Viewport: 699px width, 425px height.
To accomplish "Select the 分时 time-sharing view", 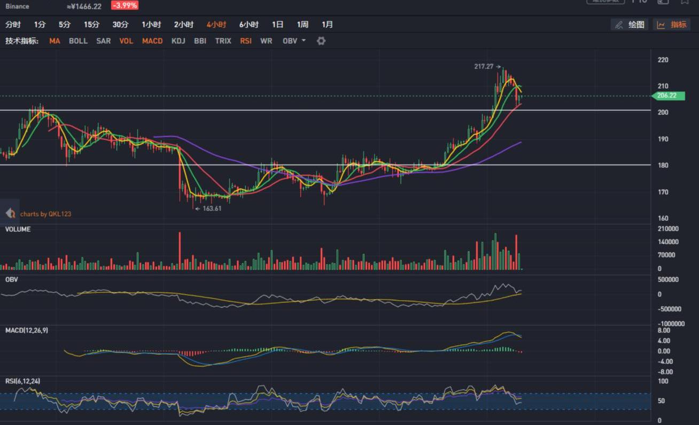I will point(13,25).
